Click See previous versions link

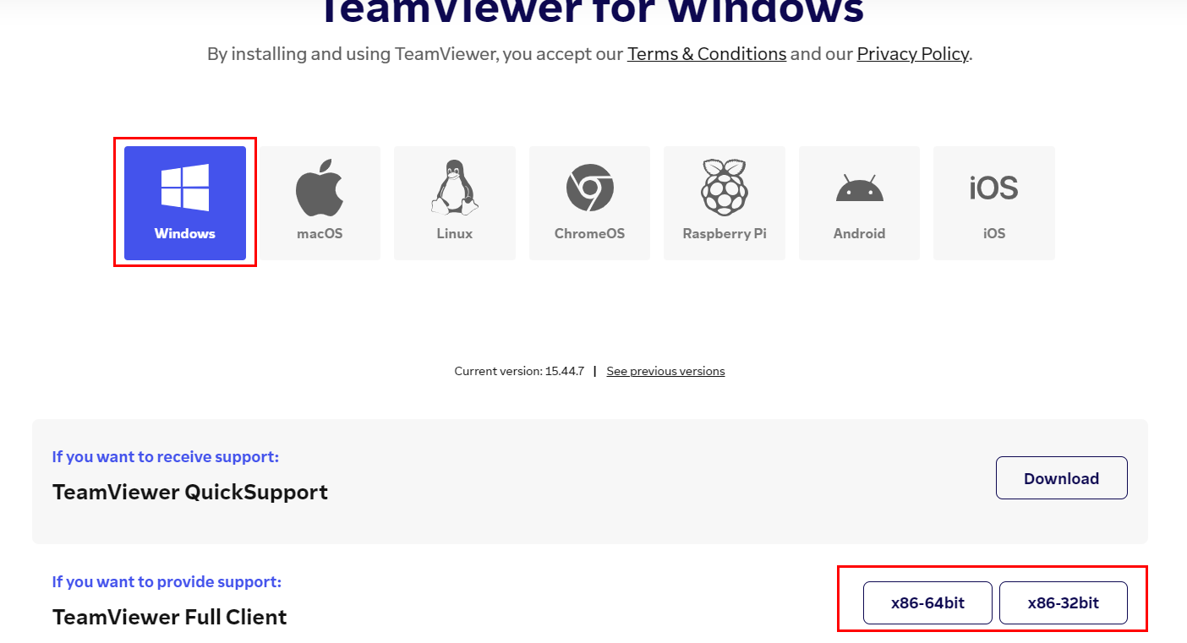(665, 371)
